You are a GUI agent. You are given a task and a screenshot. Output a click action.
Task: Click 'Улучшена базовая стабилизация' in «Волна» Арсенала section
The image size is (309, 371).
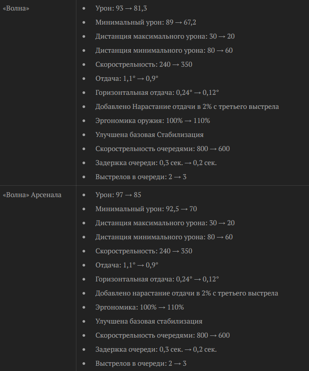tap(149, 321)
